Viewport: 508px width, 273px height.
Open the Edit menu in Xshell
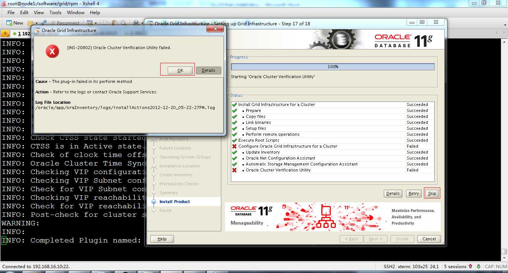(x=24, y=12)
